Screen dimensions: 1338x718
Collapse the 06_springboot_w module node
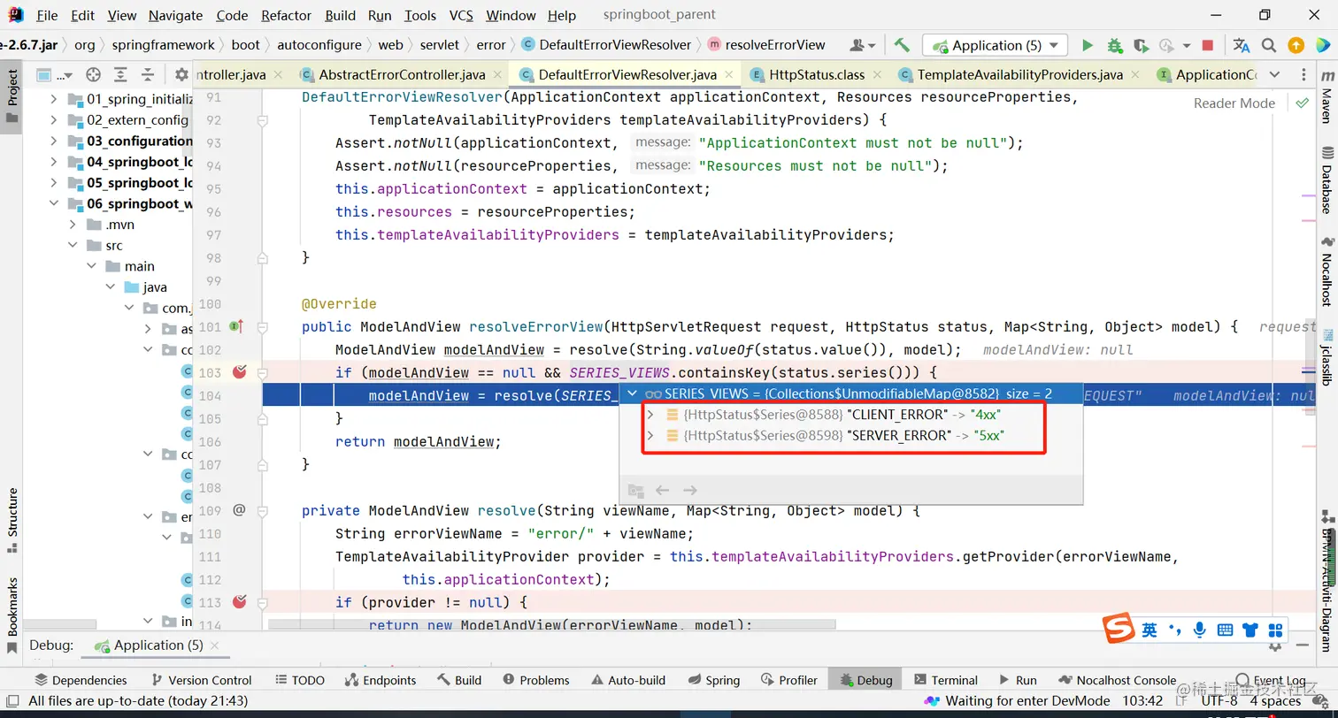[x=54, y=203]
